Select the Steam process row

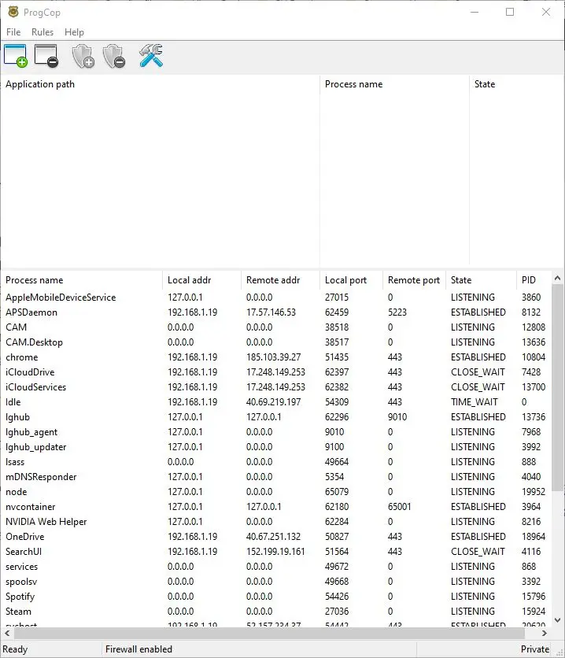[x=275, y=612]
